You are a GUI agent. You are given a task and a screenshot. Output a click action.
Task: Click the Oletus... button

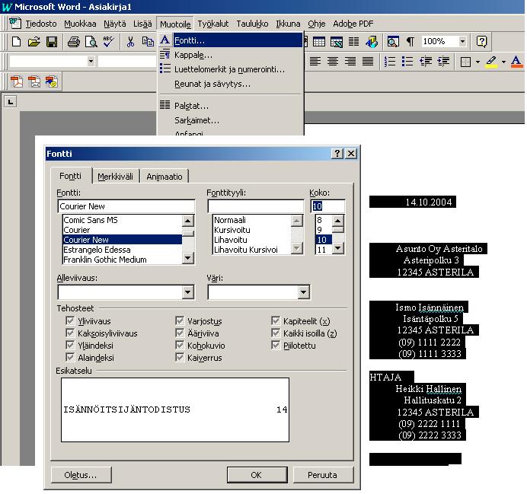81,475
